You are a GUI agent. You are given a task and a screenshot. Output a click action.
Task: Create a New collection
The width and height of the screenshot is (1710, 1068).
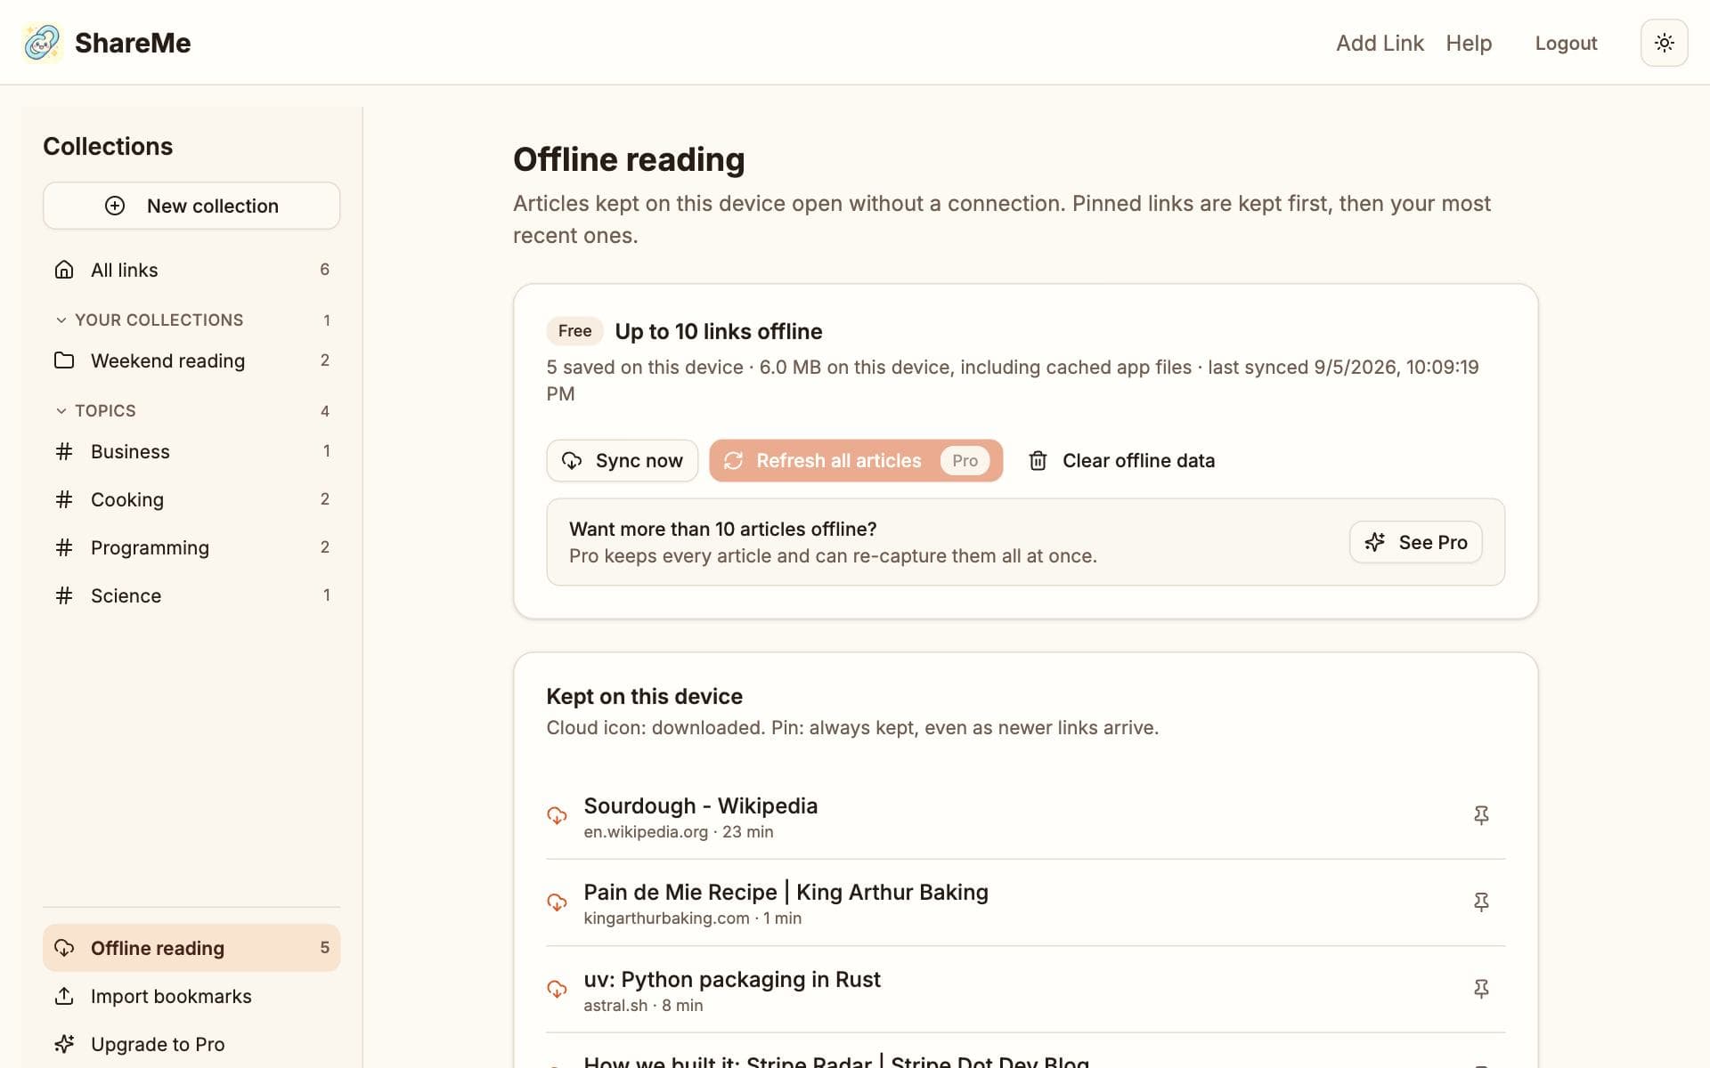click(191, 206)
